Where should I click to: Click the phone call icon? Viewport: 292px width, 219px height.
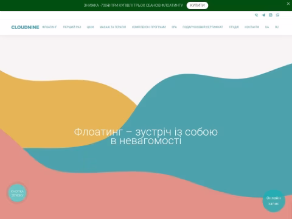(x=256, y=15)
